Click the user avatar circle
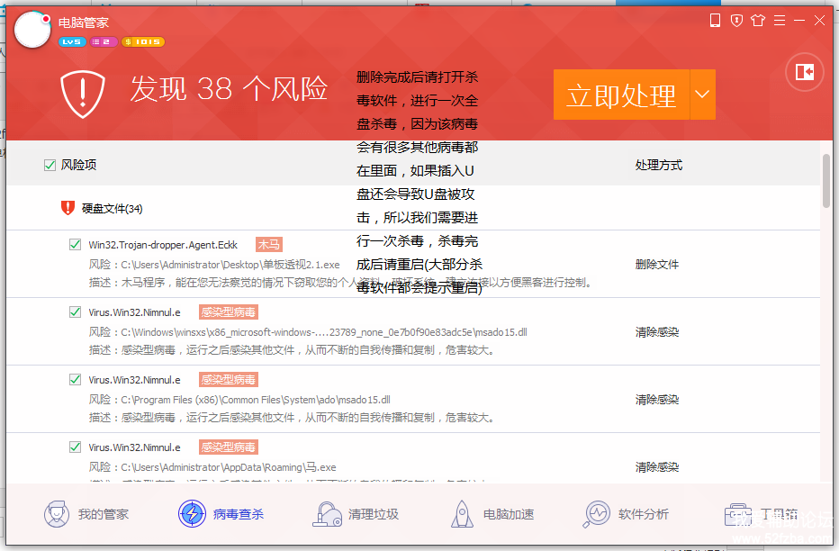The height and width of the screenshot is (551, 839). pos(32,30)
